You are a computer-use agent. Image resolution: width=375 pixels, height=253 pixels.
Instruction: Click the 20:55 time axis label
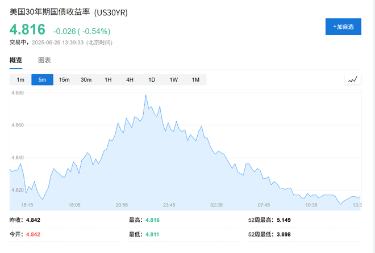[x=122, y=205]
